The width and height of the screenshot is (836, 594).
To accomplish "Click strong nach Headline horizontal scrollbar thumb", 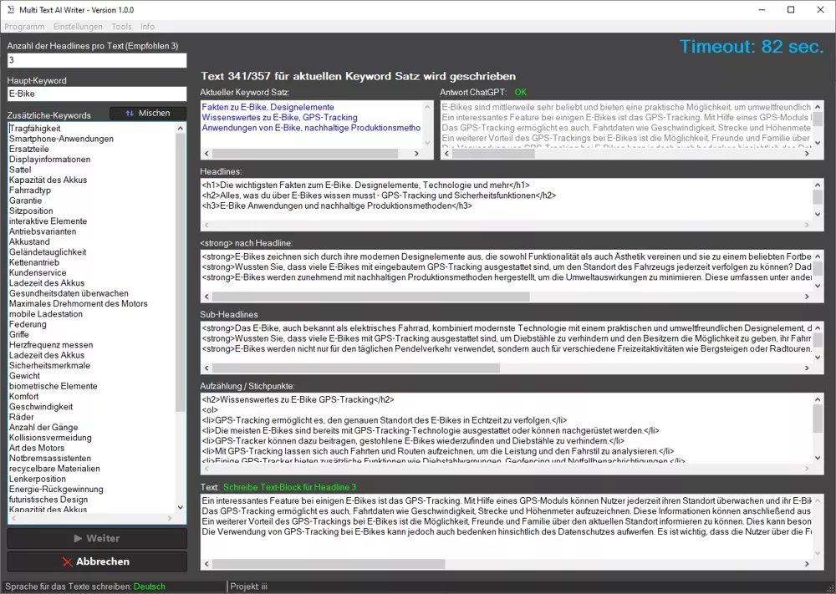I will 370,297.
